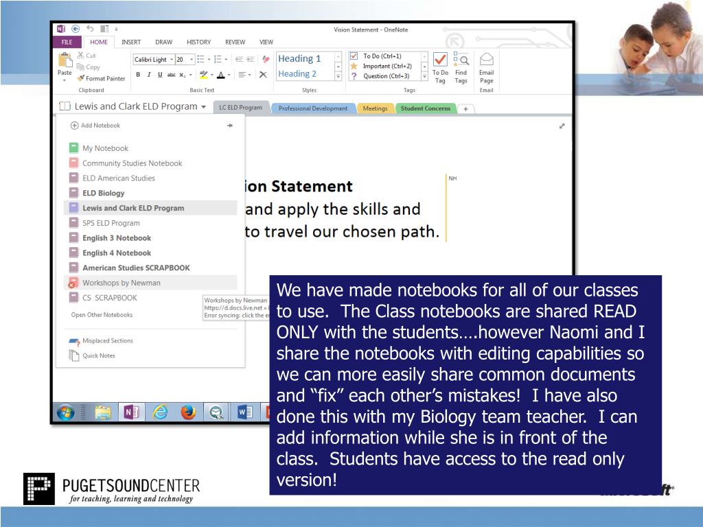Viewport: 703px width, 527px height.
Task: Open the Meetings section tab
Action: 376,108
